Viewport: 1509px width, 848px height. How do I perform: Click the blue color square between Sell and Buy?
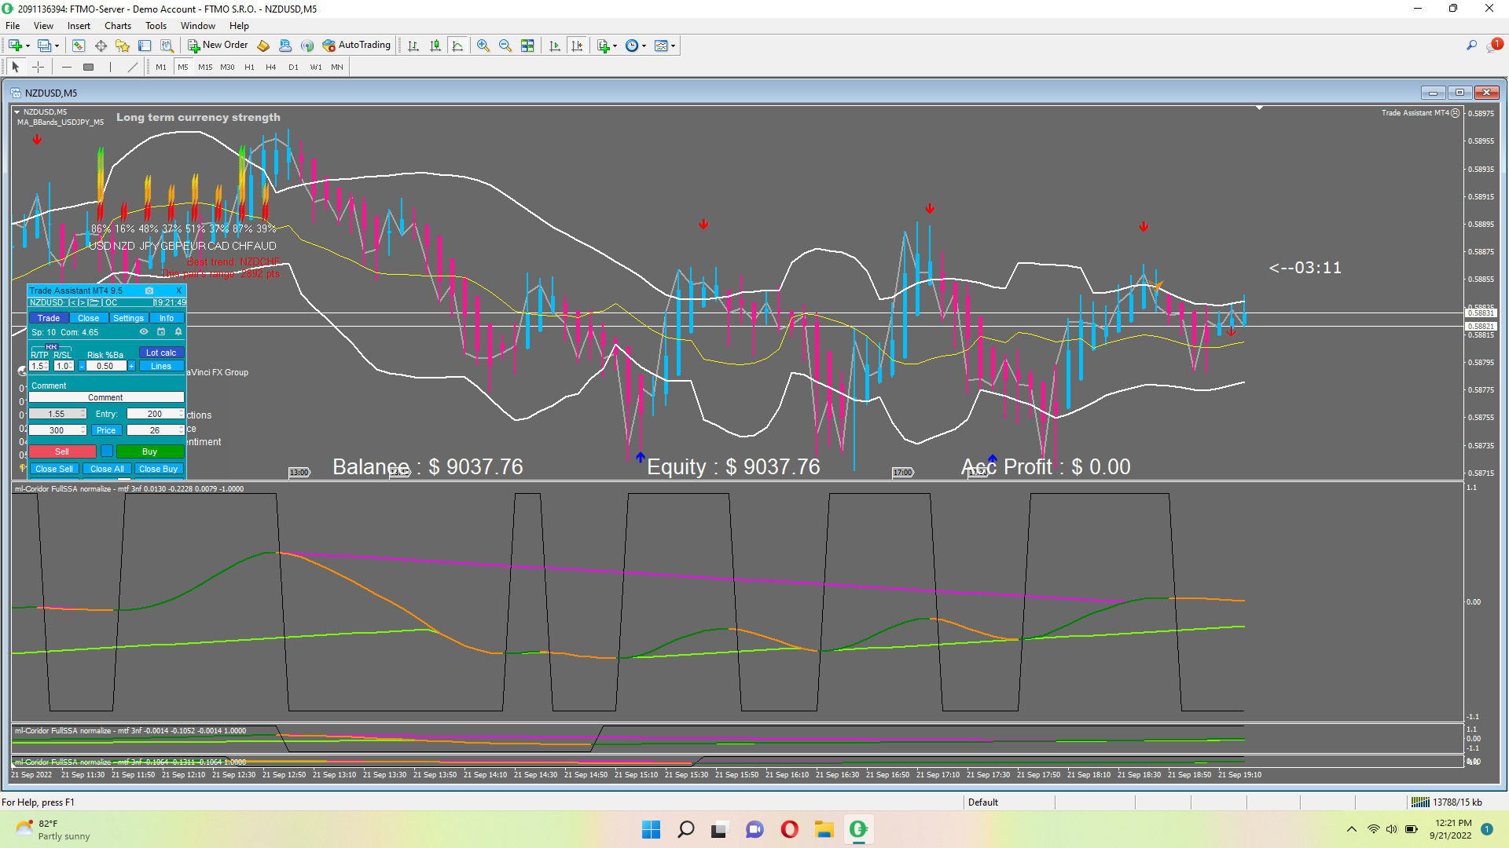point(107,451)
